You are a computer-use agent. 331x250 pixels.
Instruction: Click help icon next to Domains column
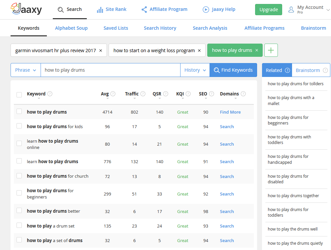(243, 93)
